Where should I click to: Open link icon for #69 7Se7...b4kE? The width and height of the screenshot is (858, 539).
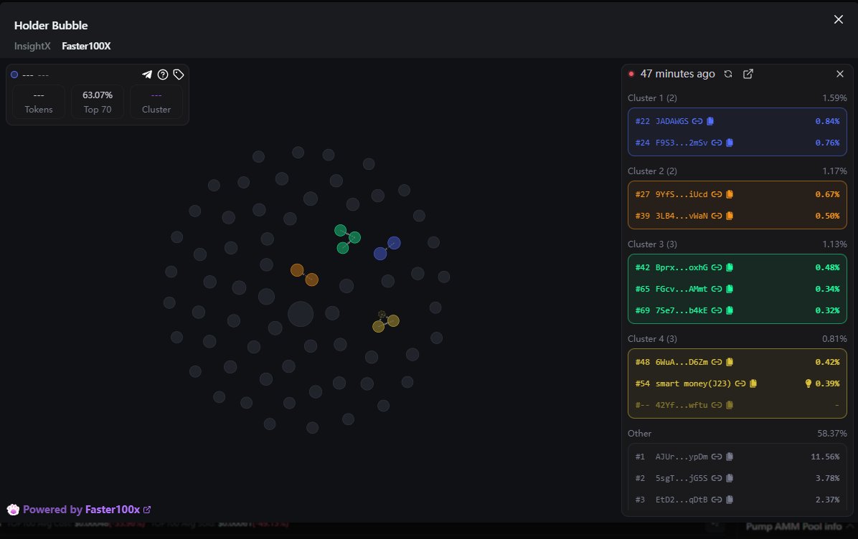716,310
